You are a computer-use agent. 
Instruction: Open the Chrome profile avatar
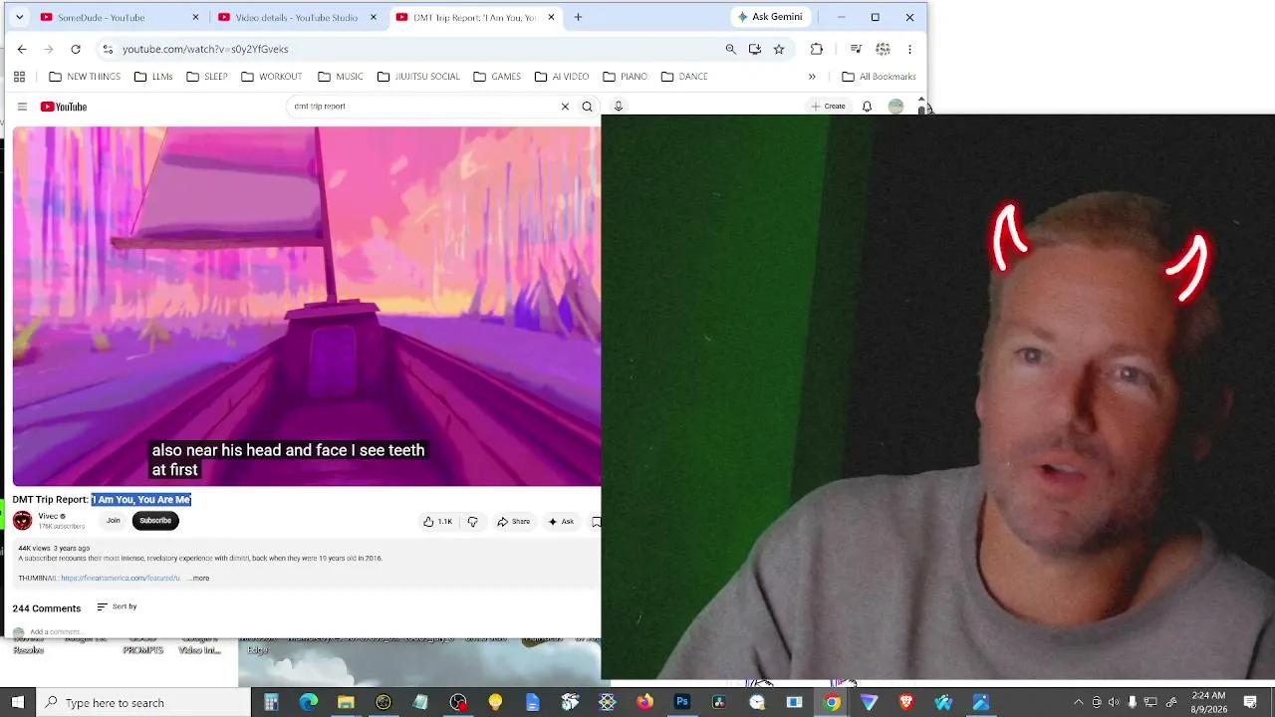[x=883, y=49]
